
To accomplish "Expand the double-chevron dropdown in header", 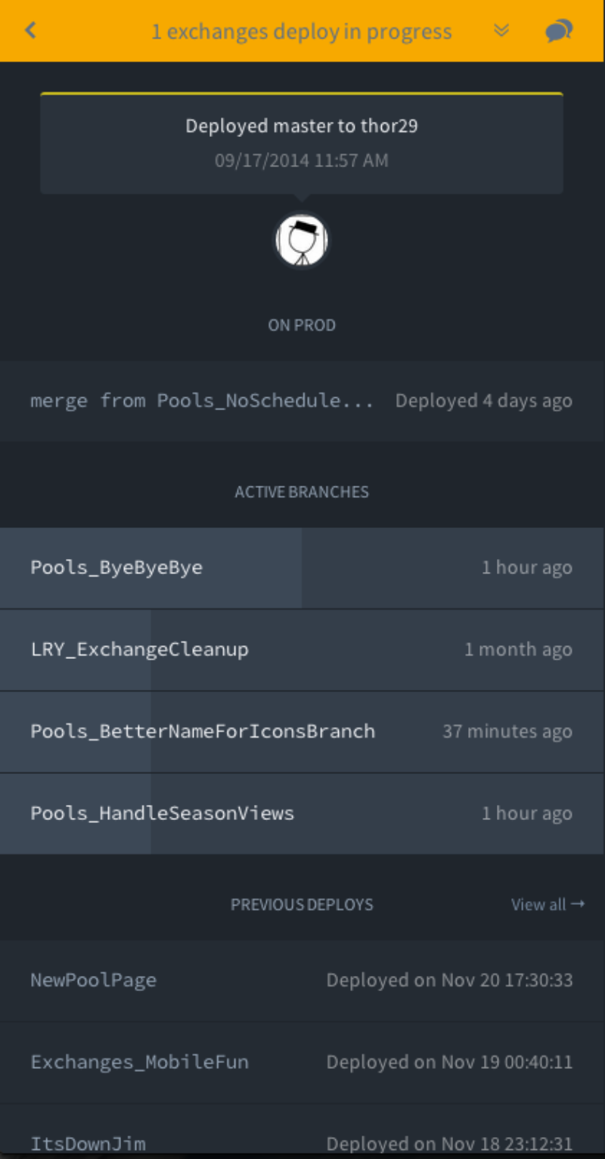I will click(501, 30).
